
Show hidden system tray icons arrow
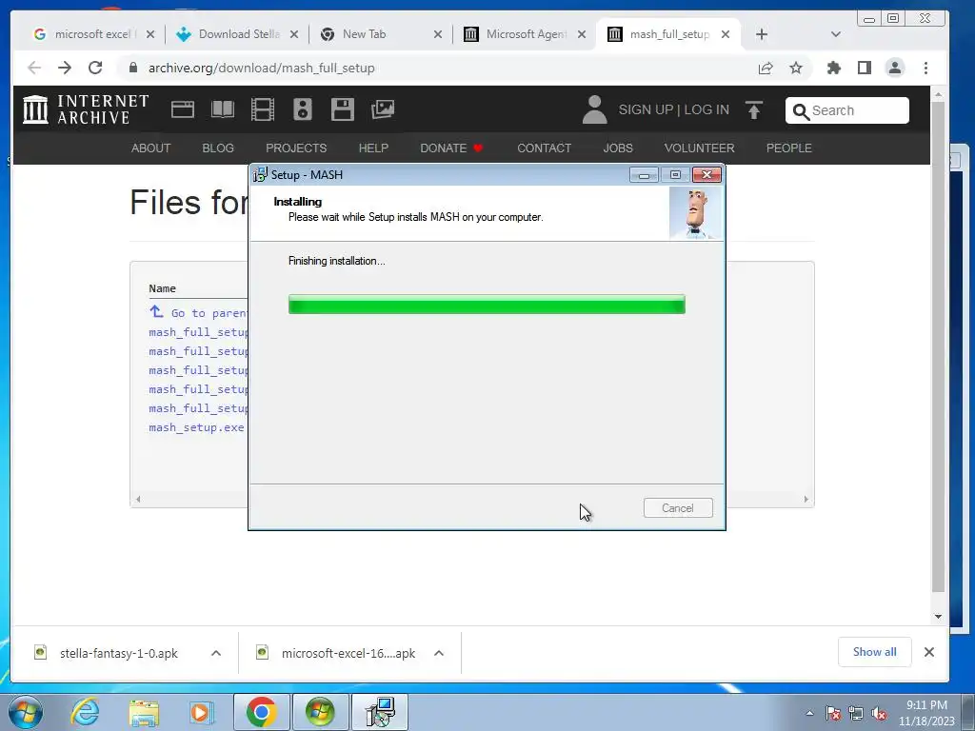click(x=809, y=714)
